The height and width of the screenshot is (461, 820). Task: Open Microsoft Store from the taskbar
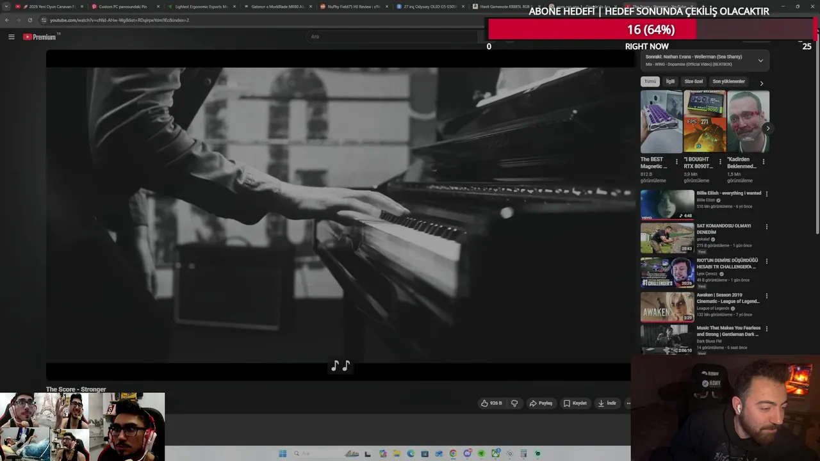tap(425, 454)
